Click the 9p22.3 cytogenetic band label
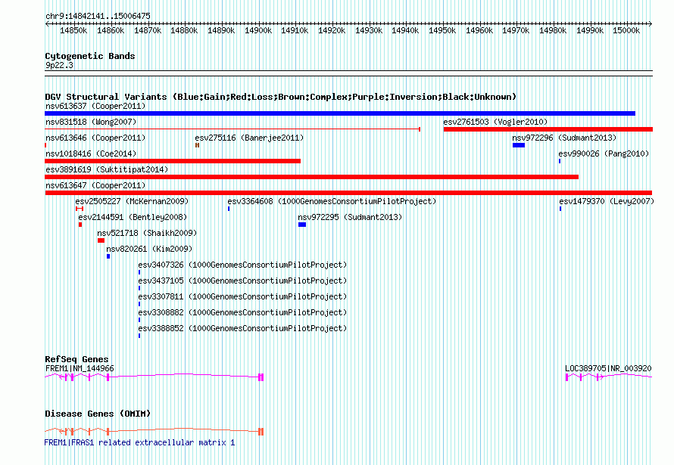Image resolution: width=674 pixels, height=465 pixels. 59,65
